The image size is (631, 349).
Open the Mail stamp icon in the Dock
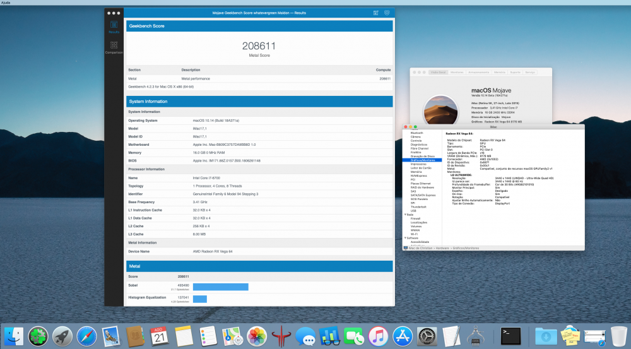click(111, 336)
